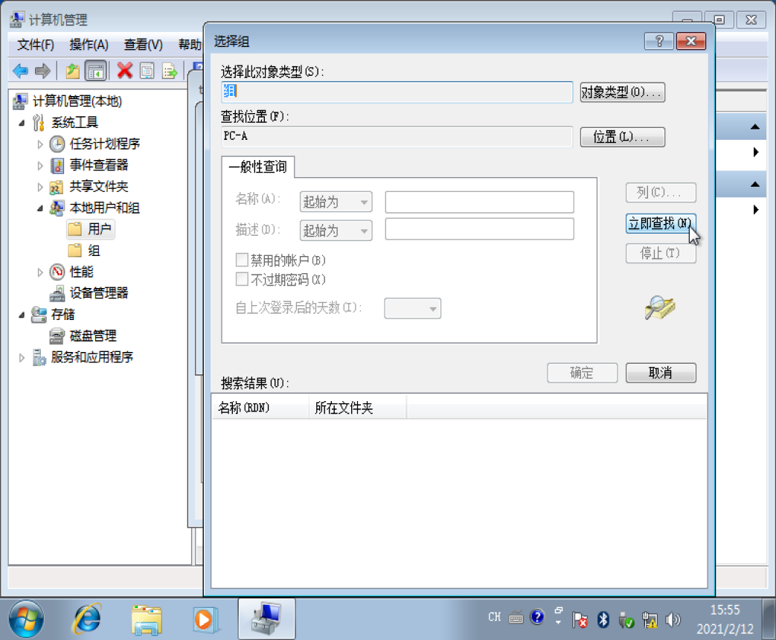776x640 pixels.
Task: Click the Windows Start orb
Action: [26, 619]
